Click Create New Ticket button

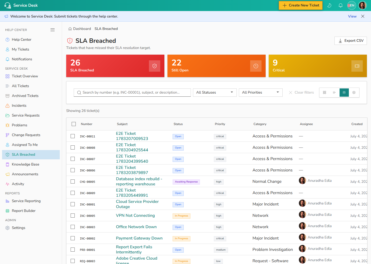[x=301, y=5]
